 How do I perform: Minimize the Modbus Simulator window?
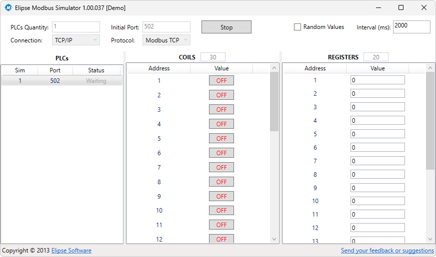click(x=378, y=8)
